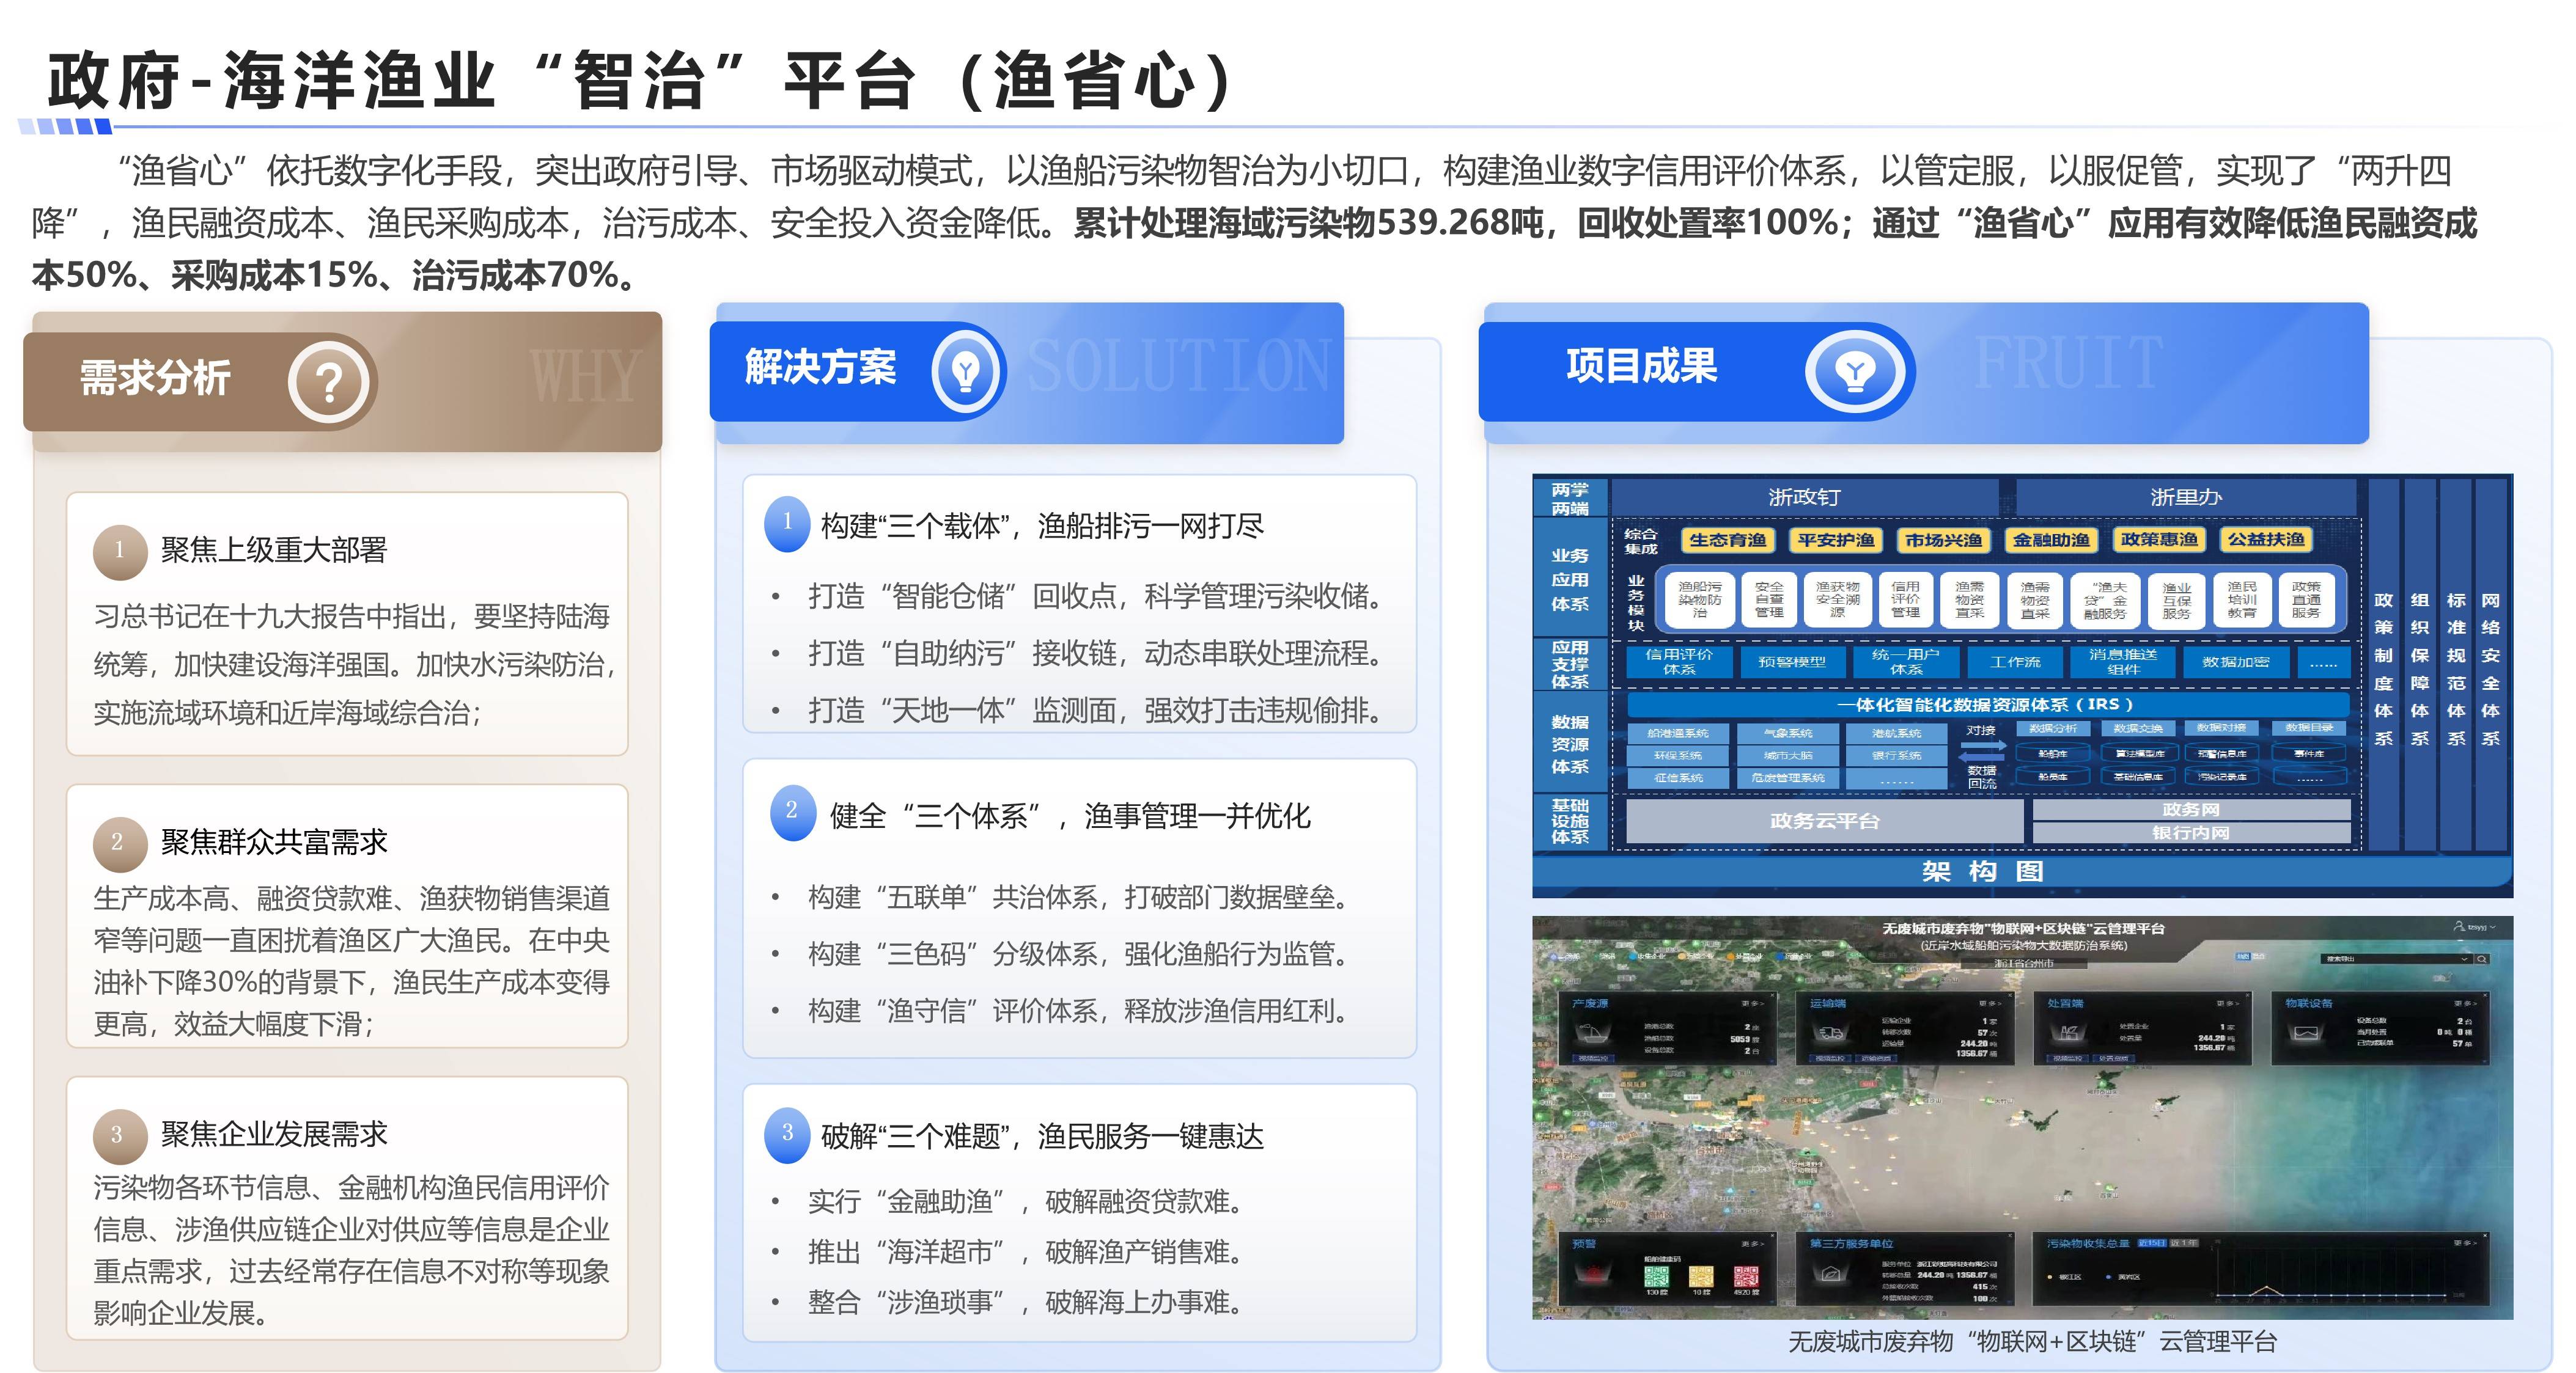
Task: Switch to the 近15日 tab in 污染物收集总量
Action: coord(2152,1243)
